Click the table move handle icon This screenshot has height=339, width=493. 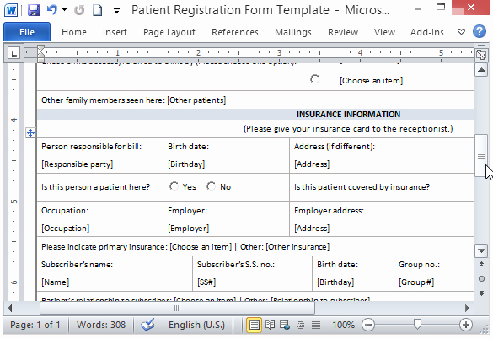[30, 133]
